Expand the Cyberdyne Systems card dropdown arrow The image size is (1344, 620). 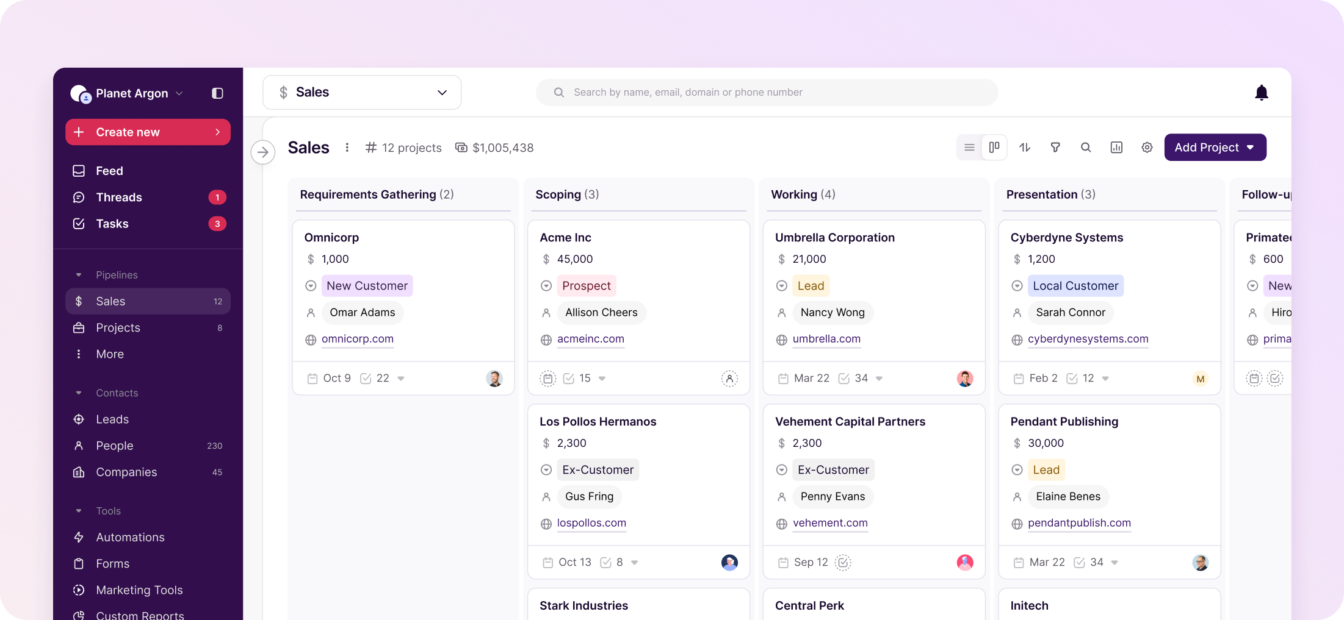(x=1105, y=379)
